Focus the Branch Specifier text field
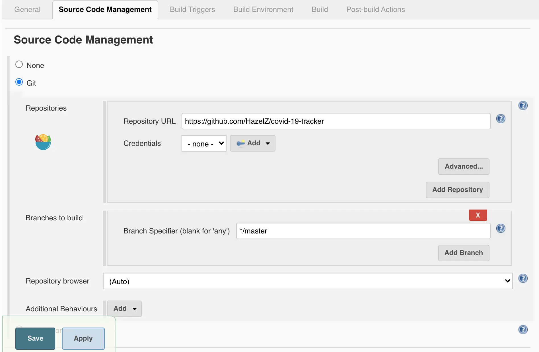This screenshot has height=352, width=539. pos(363,231)
